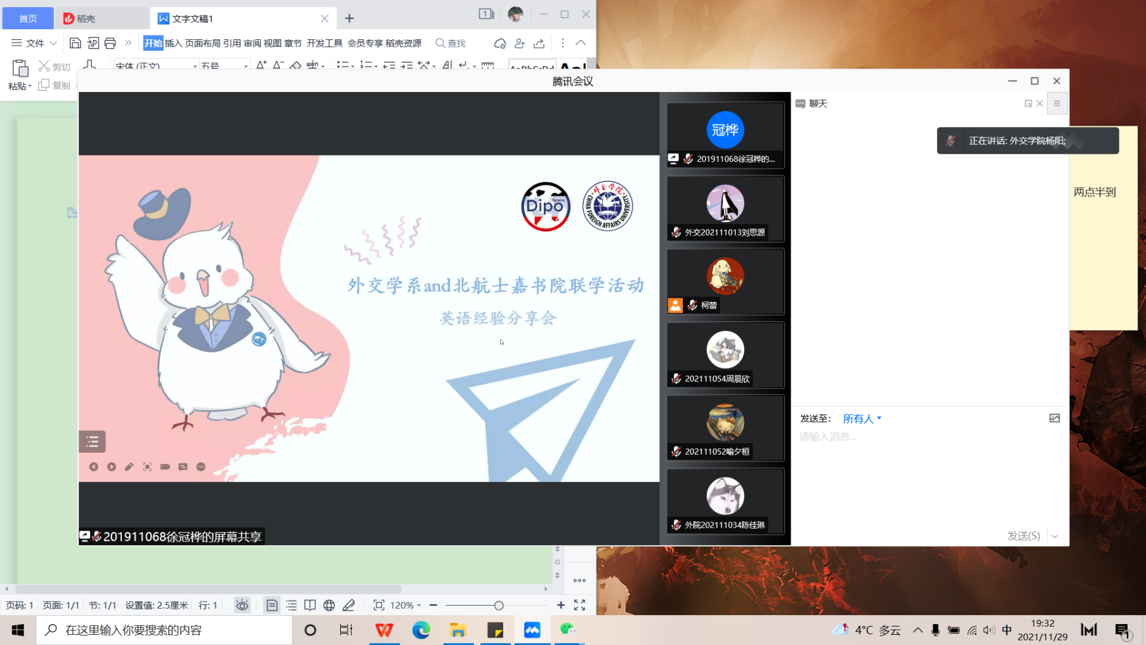Screen dimensions: 1146x645
Task: Click the zoom slider handle
Action: [x=499, y=606]
